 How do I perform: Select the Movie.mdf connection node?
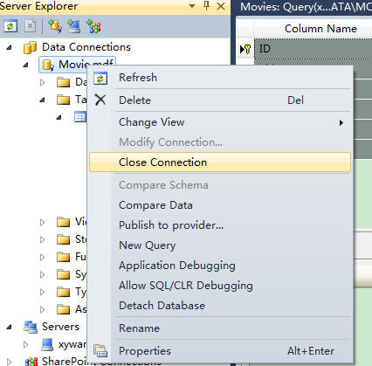click(x=78, y=65)
